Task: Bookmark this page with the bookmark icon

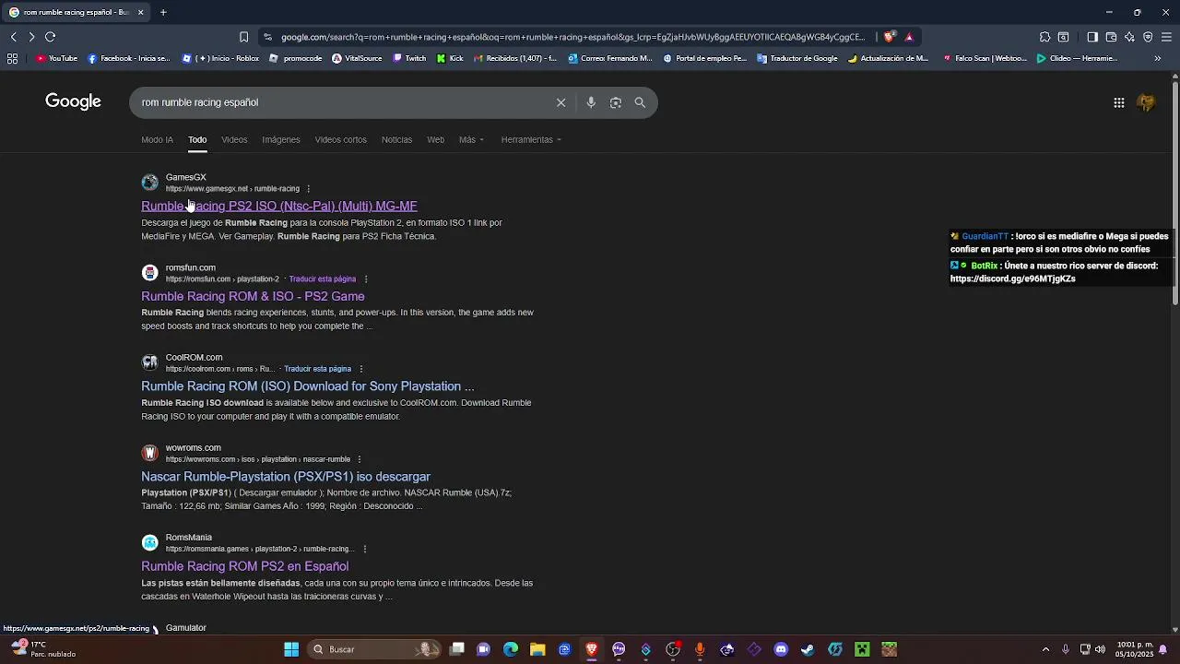Action: 243,37
